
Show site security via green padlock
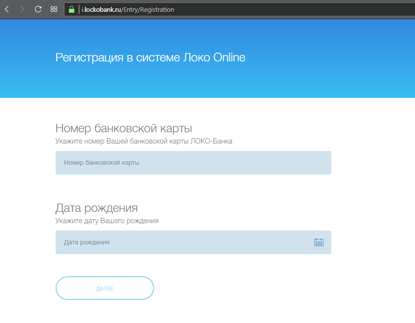click(71, 9)
